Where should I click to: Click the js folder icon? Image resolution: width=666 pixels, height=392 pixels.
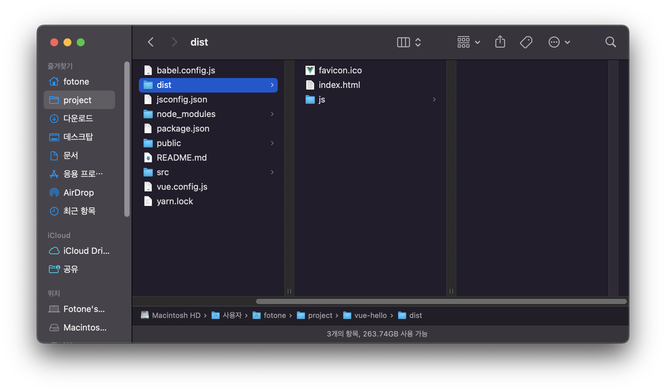310,99
